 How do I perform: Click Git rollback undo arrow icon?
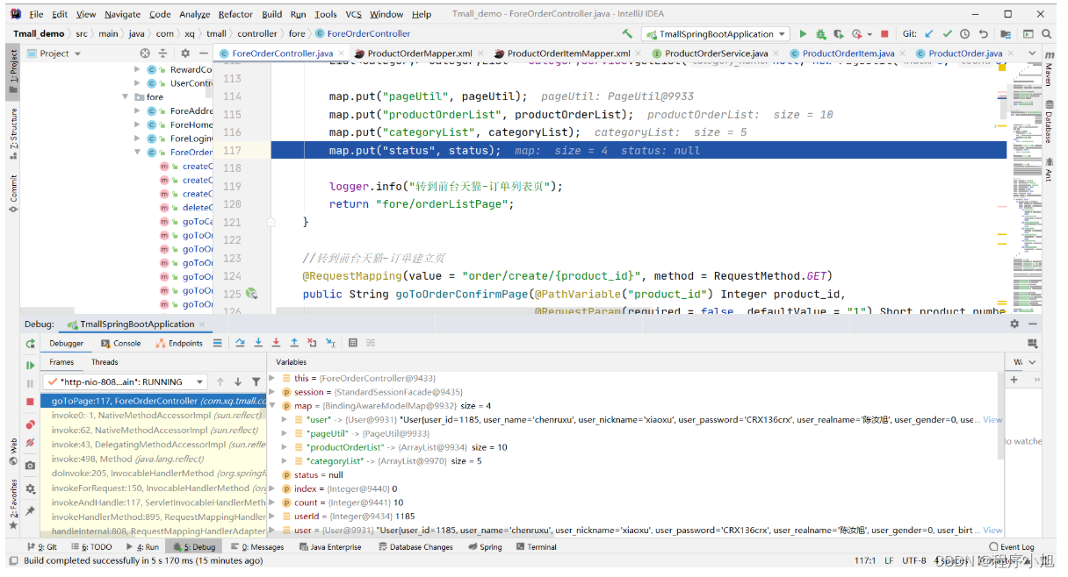[982, 34]
